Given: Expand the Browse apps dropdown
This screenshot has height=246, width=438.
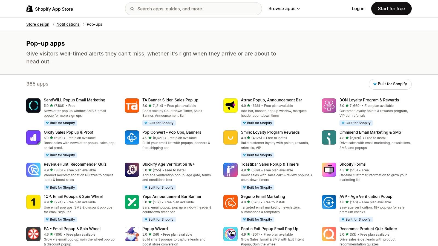Looking at the screenshot, I should point(284,8).
